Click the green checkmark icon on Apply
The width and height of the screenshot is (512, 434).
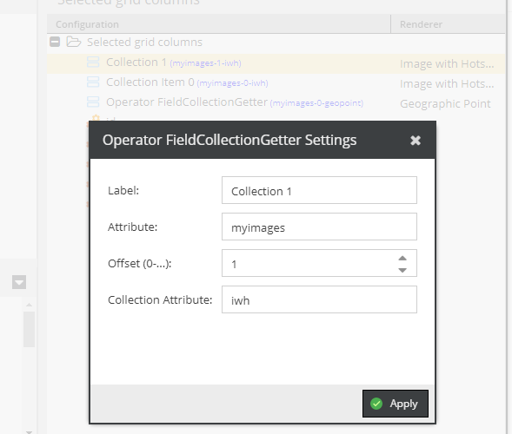pyautogui.click(x=376, y=404)
